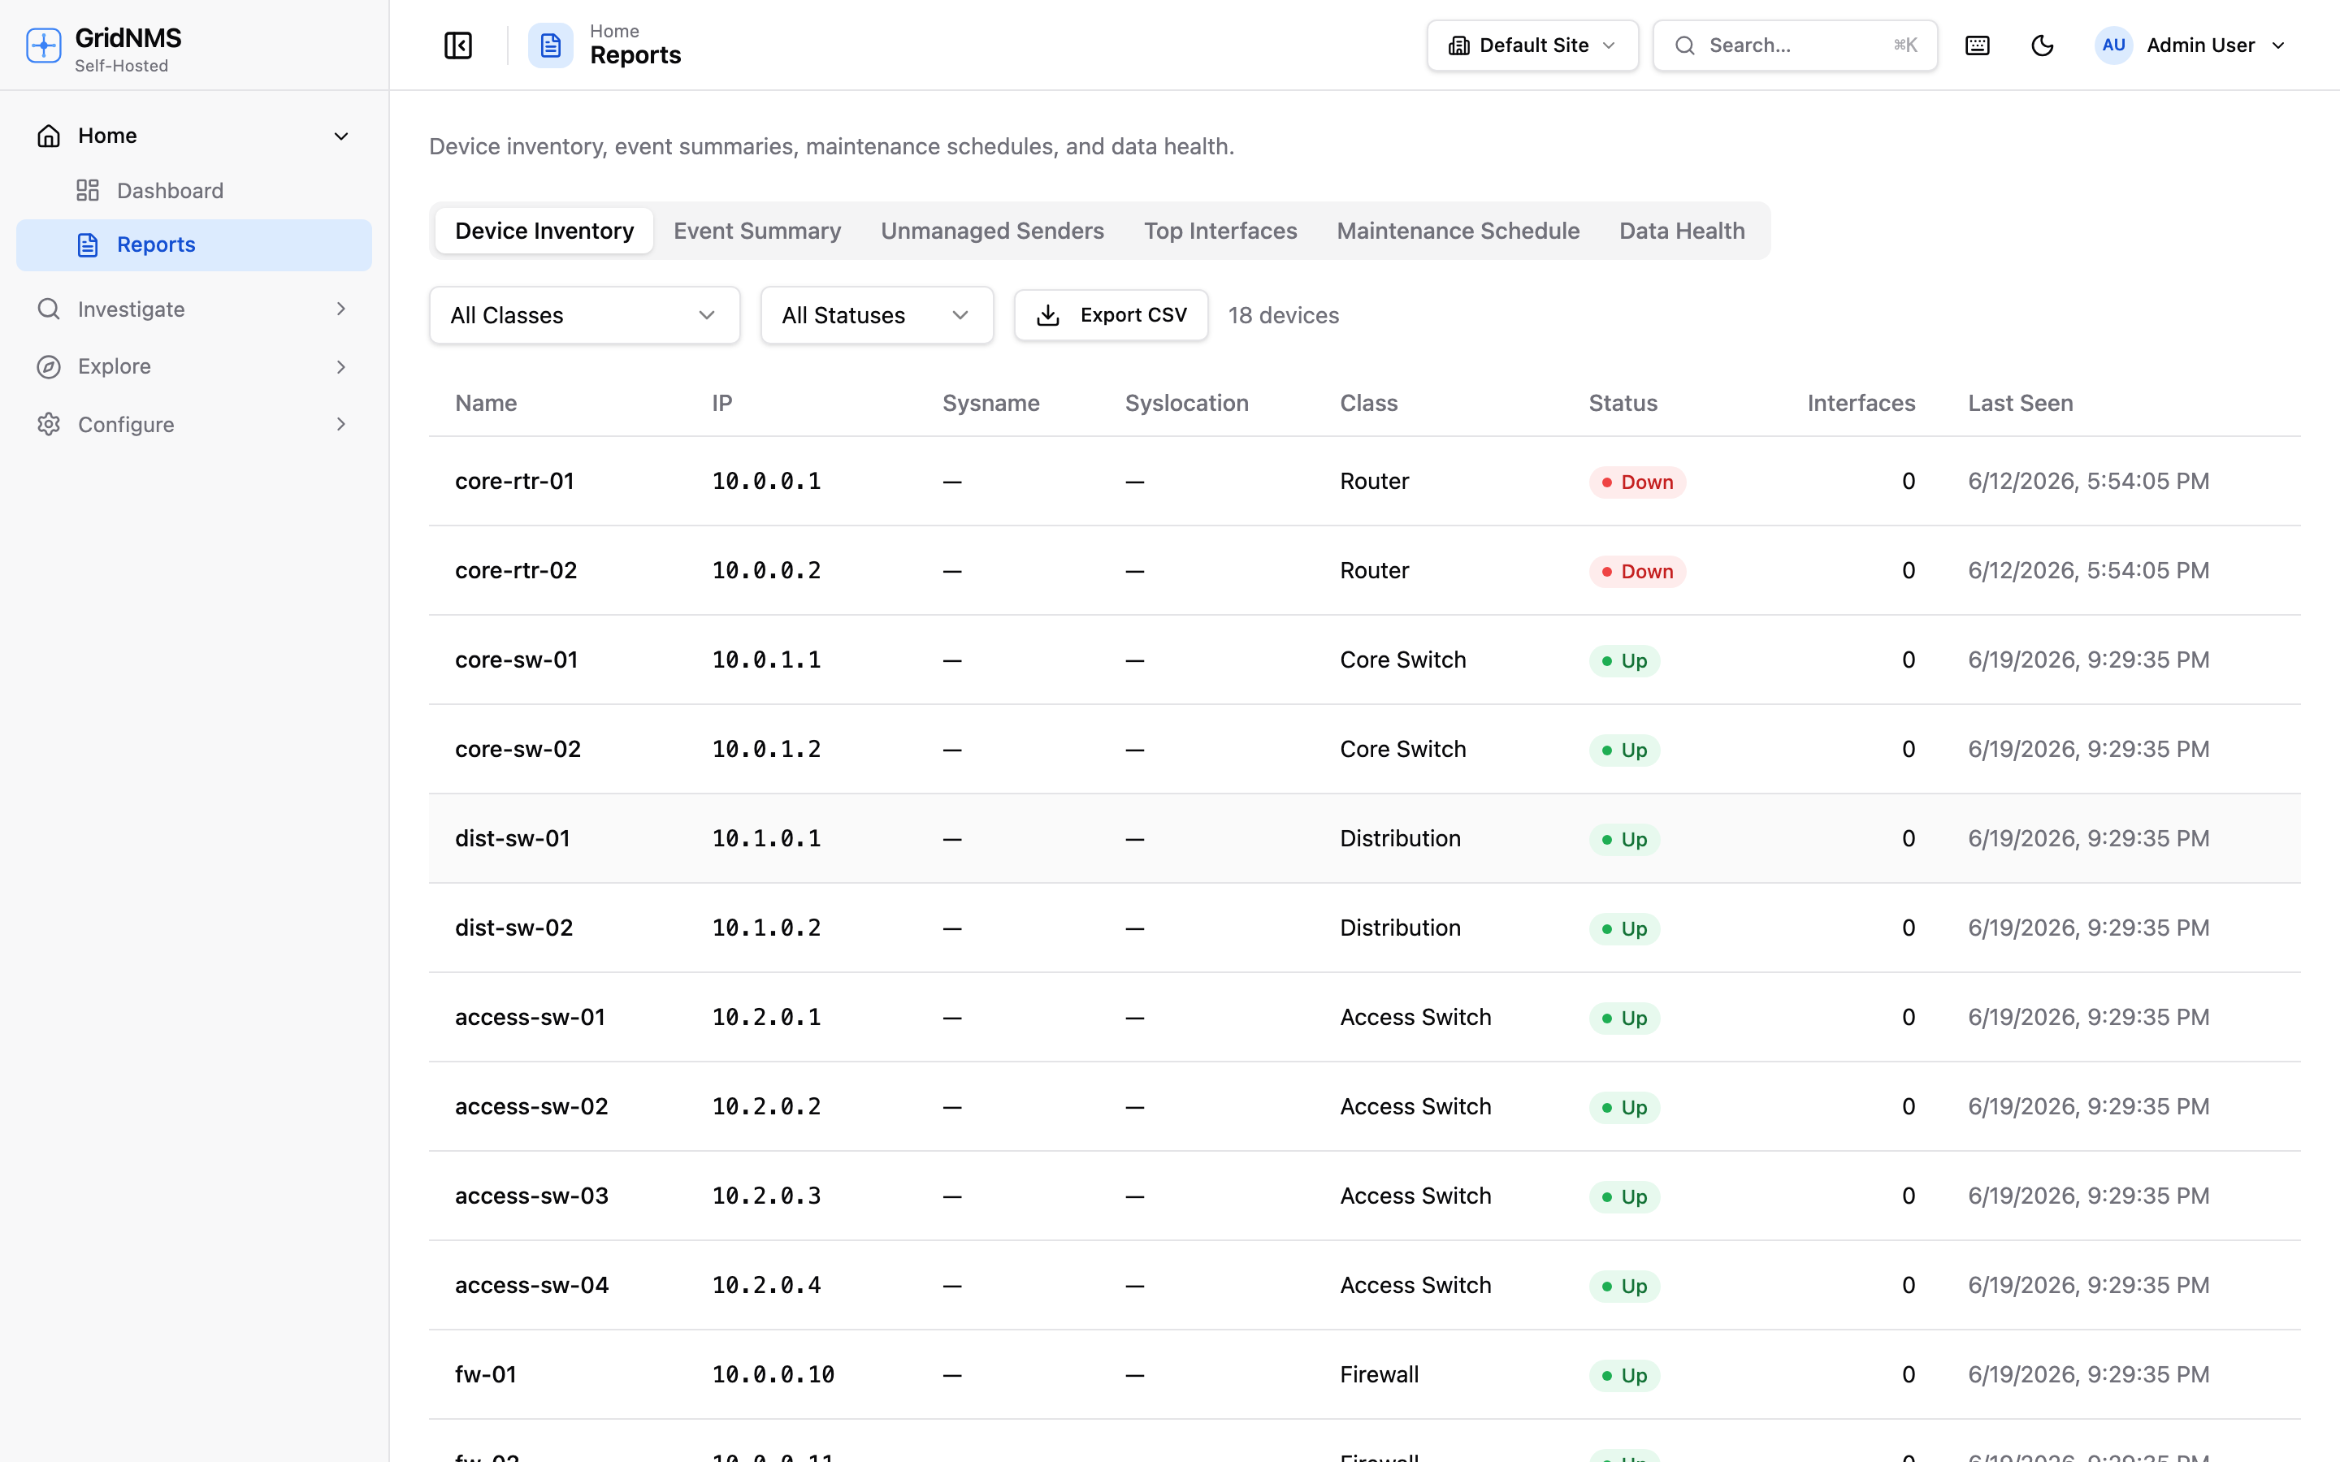Click the Core Switch class for core-sw-02
This screenshot has height=1462, width=2340.
pyautogui.click(x=1403, y=750)
